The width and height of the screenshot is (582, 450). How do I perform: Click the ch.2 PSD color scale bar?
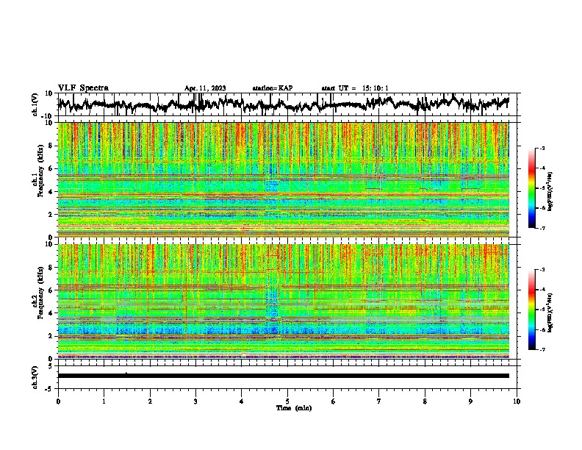pyautogui.click(x=531, y=310)
